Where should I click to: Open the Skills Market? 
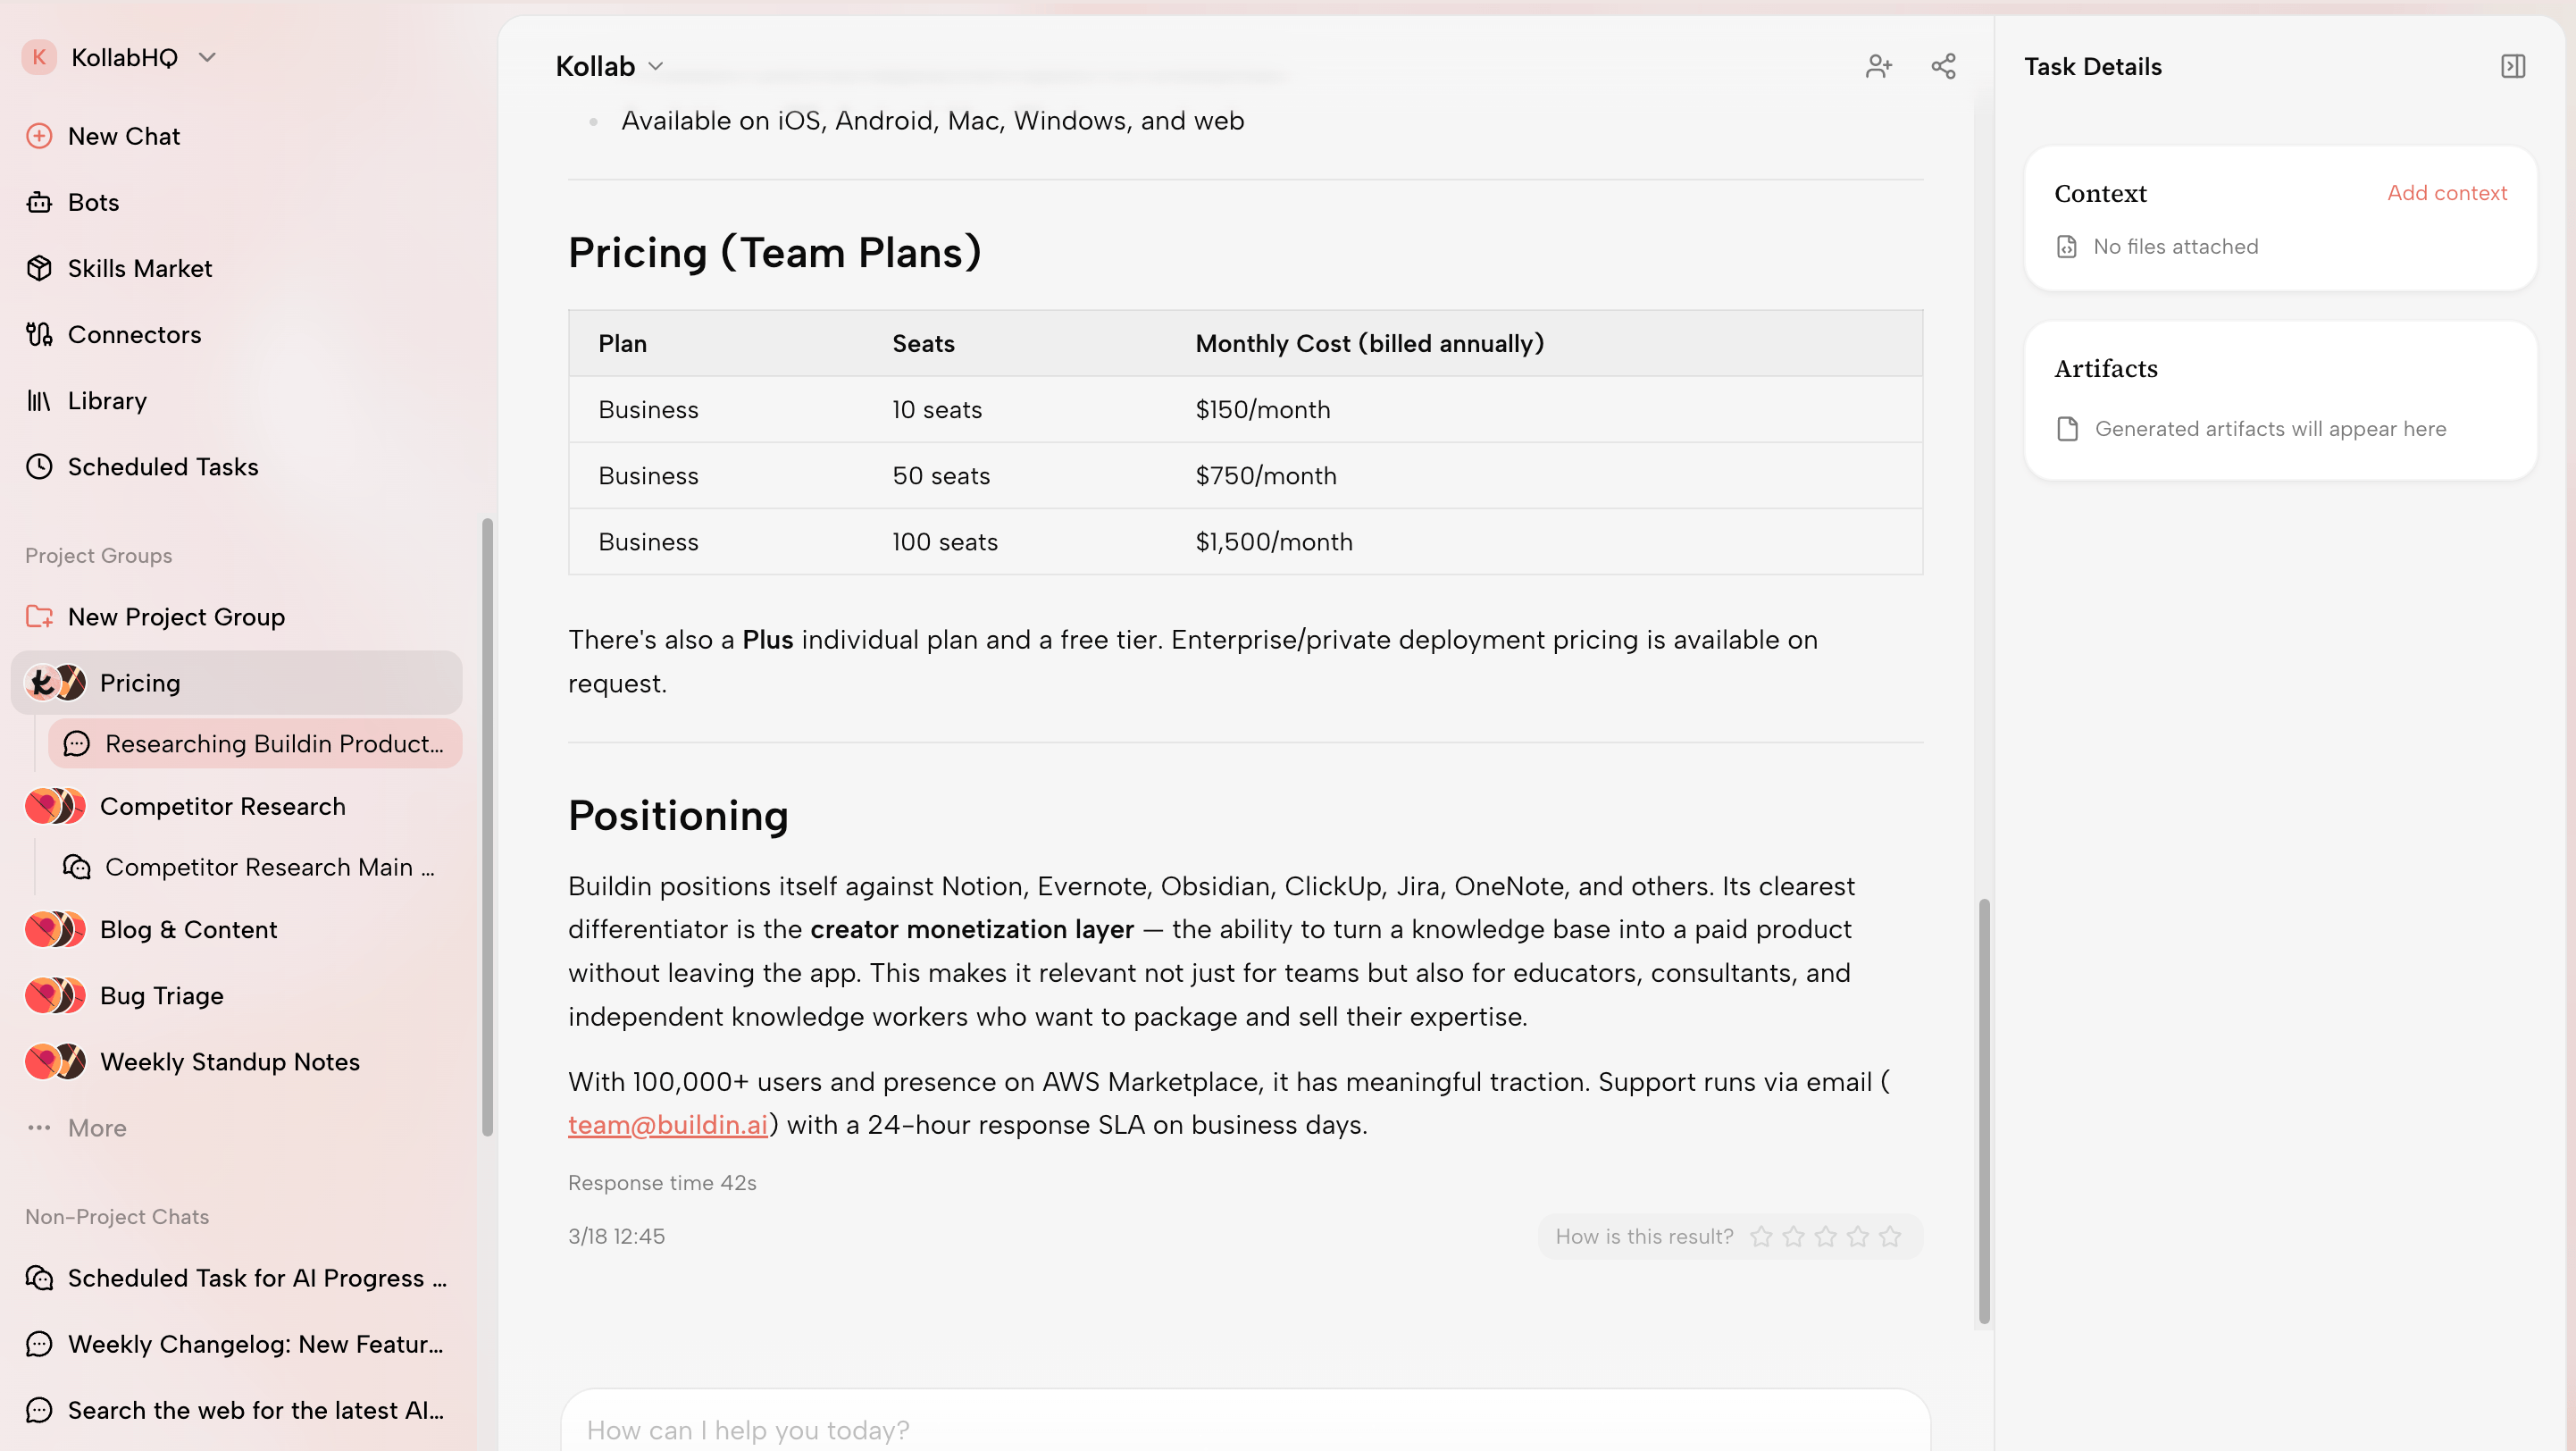[x=139, y=268]
